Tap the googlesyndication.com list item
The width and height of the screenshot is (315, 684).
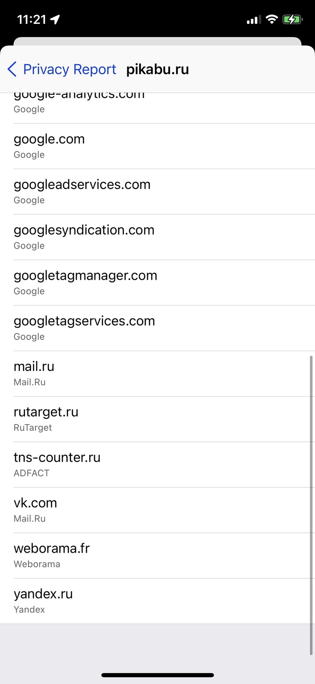point(157,237)
